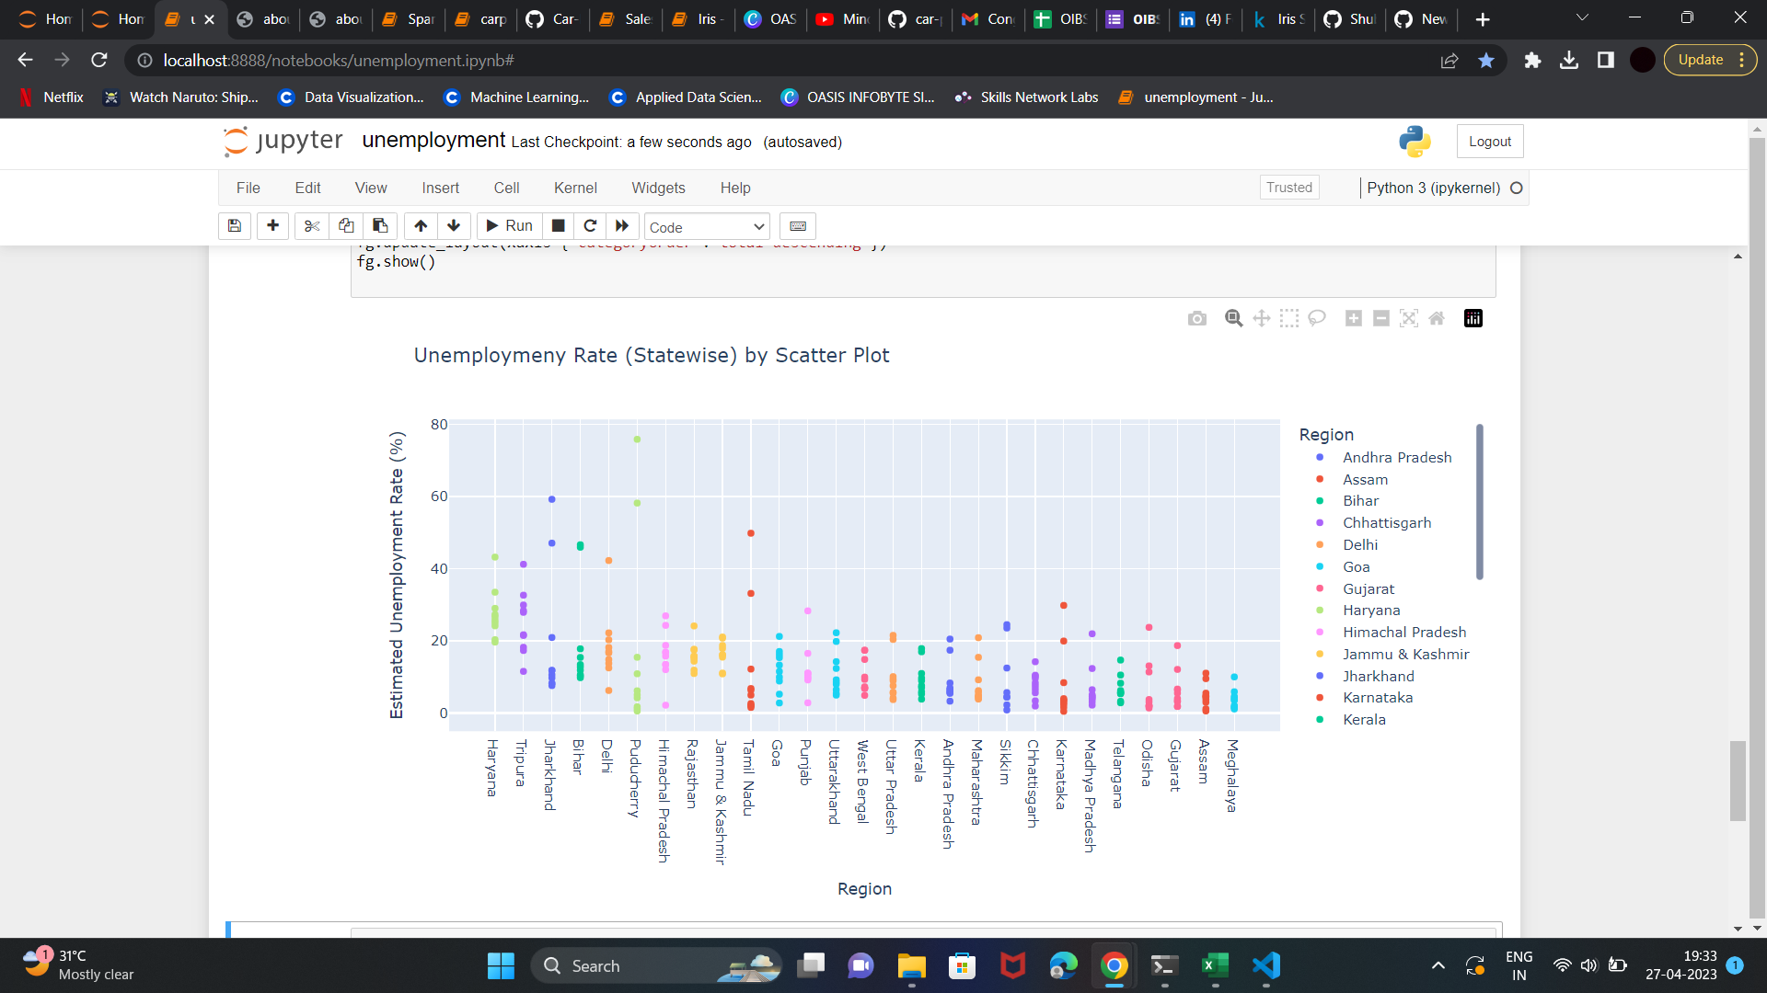The height and width of the screenshot is (993, 1767).
Task: Click the Run button to execute the cell
Action: [508, 226]
